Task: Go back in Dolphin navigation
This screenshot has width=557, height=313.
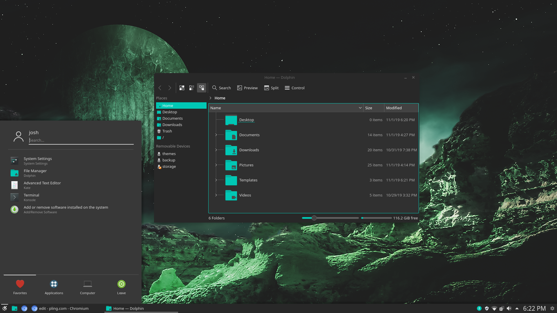Action: click(x=160, y=88)
